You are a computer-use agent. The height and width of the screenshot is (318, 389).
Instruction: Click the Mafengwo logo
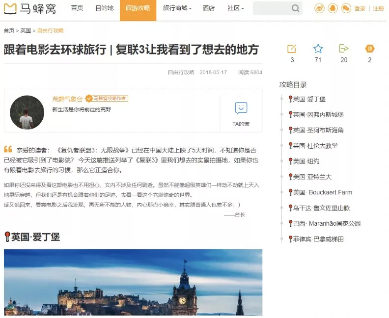point(30,8)
